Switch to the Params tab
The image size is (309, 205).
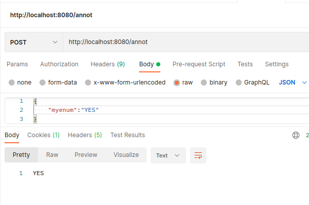tap(17, 64)
